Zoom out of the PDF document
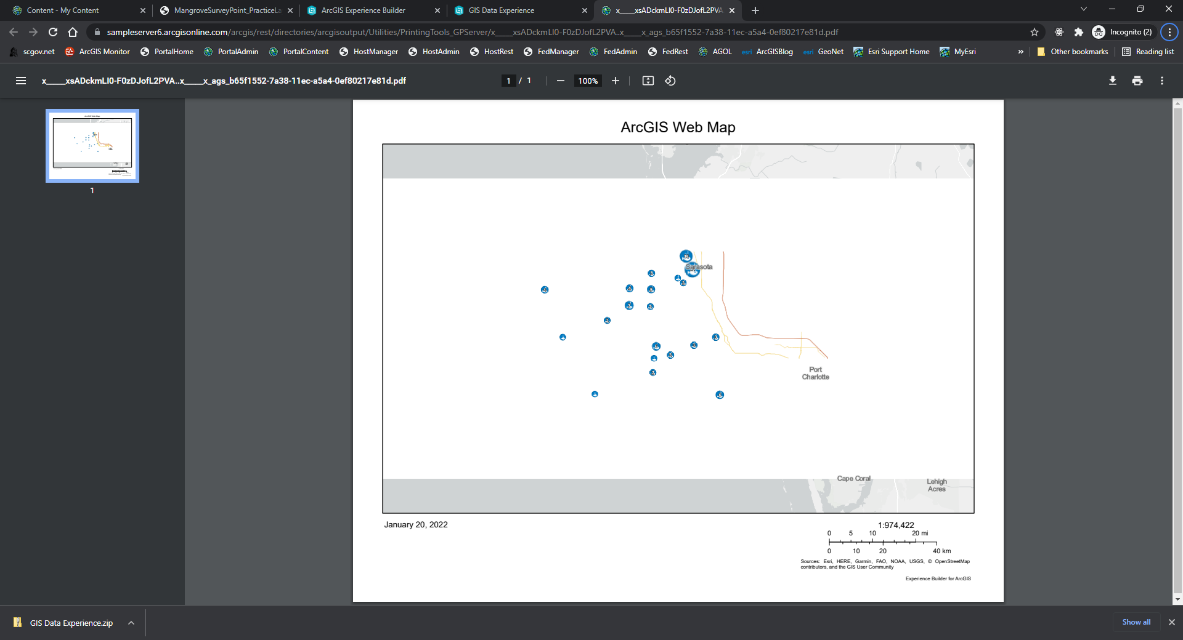Viewport: 1183px width, 640px height. (560, 81)
